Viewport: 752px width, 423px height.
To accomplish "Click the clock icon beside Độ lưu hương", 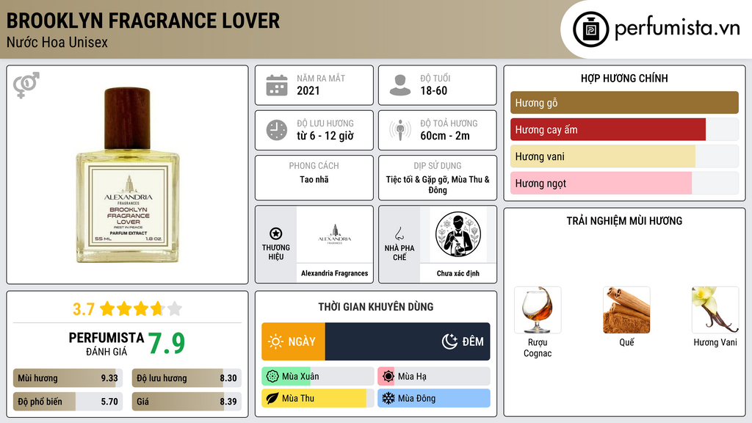I will click(x=277, y=130).
